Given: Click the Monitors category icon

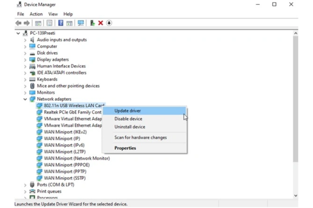Looking at the screenshot, I should (32, 93).
